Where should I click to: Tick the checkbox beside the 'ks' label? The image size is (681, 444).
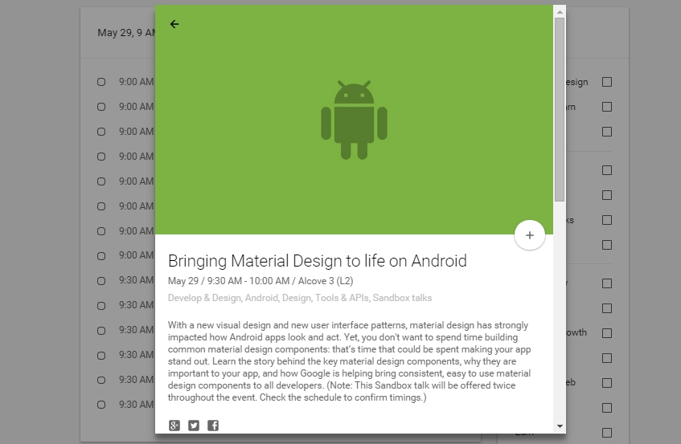click(607, 220)
